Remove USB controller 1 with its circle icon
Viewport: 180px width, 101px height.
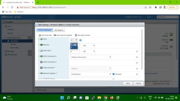137,68
